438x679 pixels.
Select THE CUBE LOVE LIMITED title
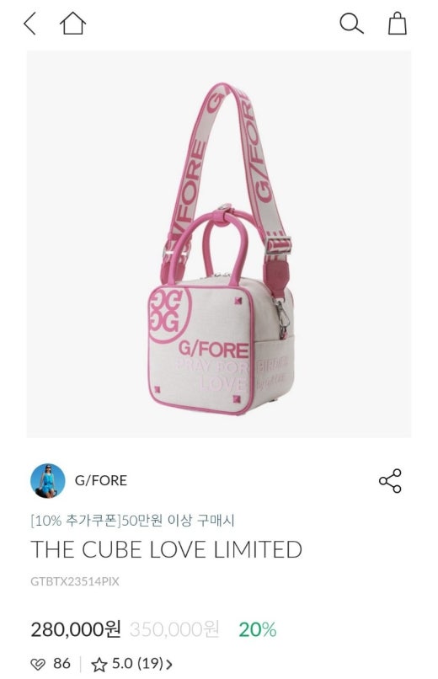tap(166, 549)
